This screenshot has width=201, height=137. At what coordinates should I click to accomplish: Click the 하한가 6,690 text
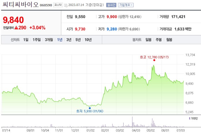coord(129,29)
